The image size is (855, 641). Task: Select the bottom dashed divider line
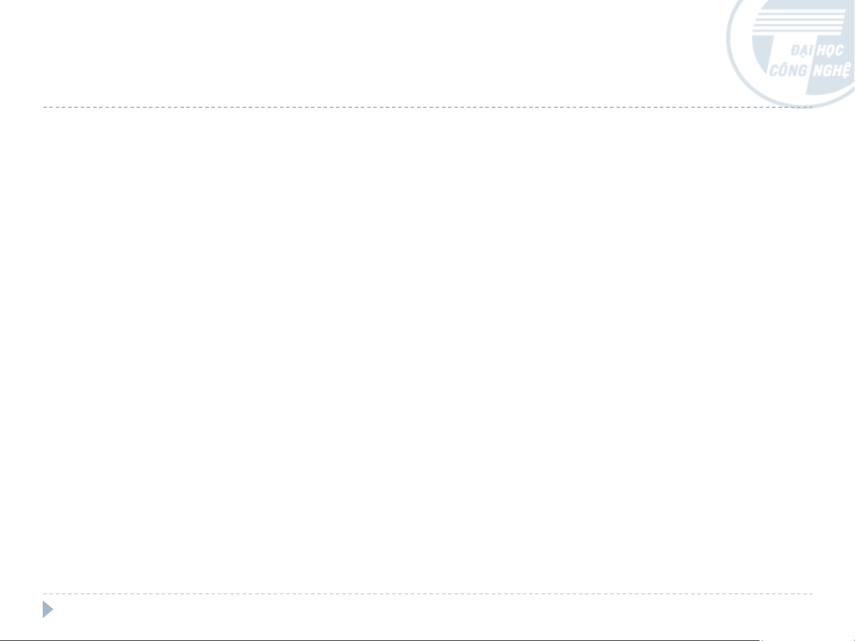click(427, 594)
